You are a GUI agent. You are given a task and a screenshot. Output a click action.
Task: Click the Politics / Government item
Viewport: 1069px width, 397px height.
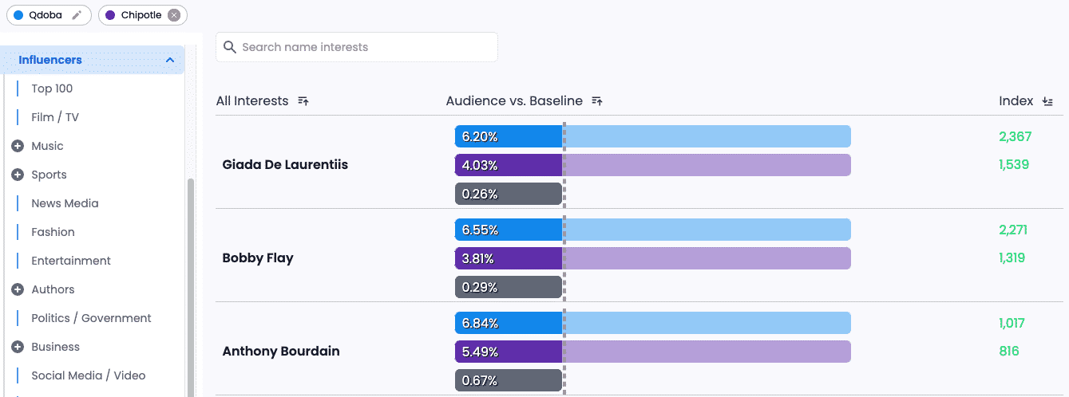pyautogui.click(x=91, y=318)
